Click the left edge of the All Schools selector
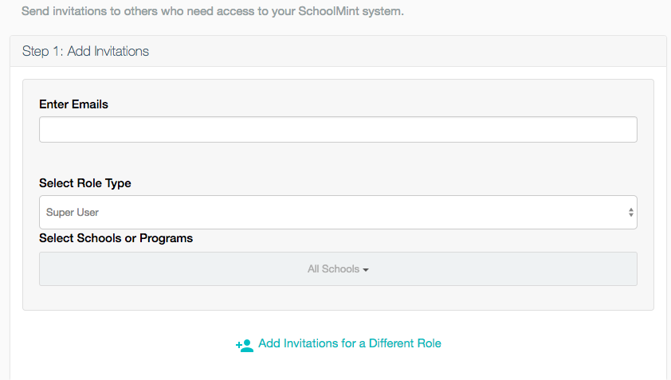Screen dimensions: 671x380 [x=47, y=268]
